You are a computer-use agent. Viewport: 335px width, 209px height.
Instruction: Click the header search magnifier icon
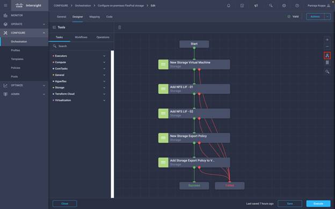pos(271,6)
